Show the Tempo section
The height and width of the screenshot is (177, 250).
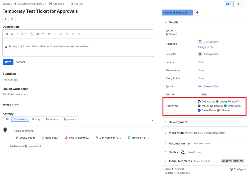coord(15,105)
